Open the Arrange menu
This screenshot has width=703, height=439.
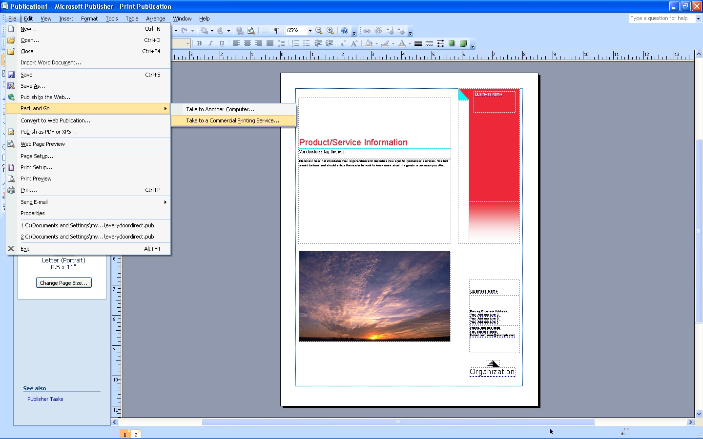coord(155,19)
